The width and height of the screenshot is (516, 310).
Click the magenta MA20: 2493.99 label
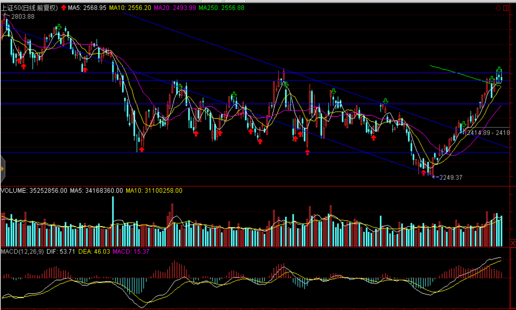[x=175, y=8]
